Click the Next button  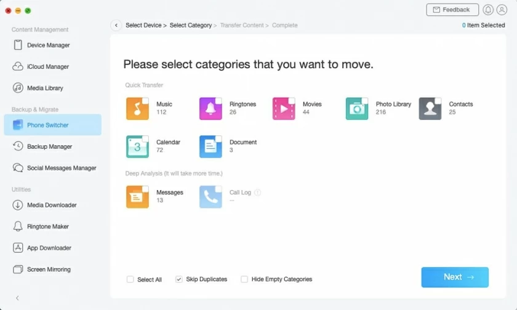pyautogui.click(x=455, y=277)
